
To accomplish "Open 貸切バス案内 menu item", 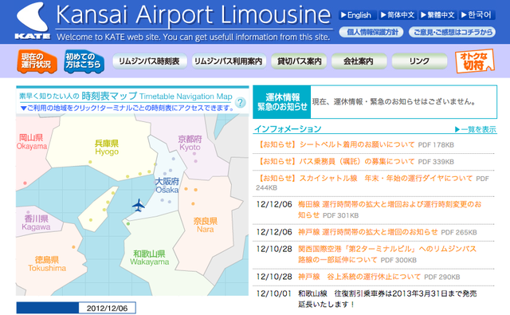I will click(x=299, y=61).
